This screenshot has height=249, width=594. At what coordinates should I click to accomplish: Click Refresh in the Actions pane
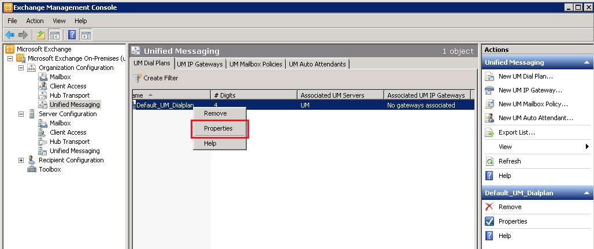[x=510, y=161]
